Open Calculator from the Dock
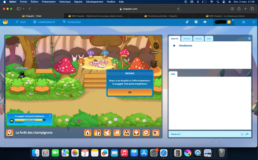The image size is (258, 160). tap(178, 153)
